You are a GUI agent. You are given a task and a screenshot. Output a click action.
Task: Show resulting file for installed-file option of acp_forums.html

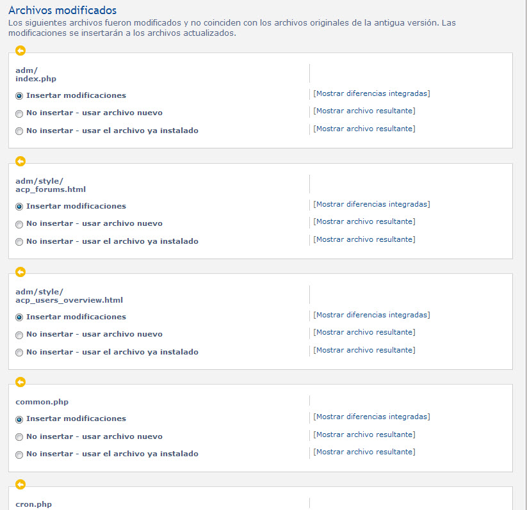364,239
